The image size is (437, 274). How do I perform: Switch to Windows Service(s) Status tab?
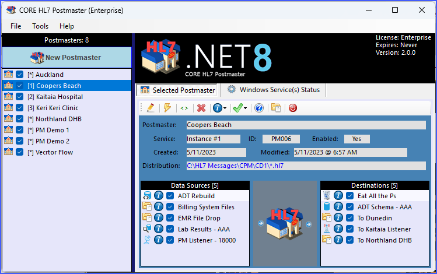click(273, 90)
